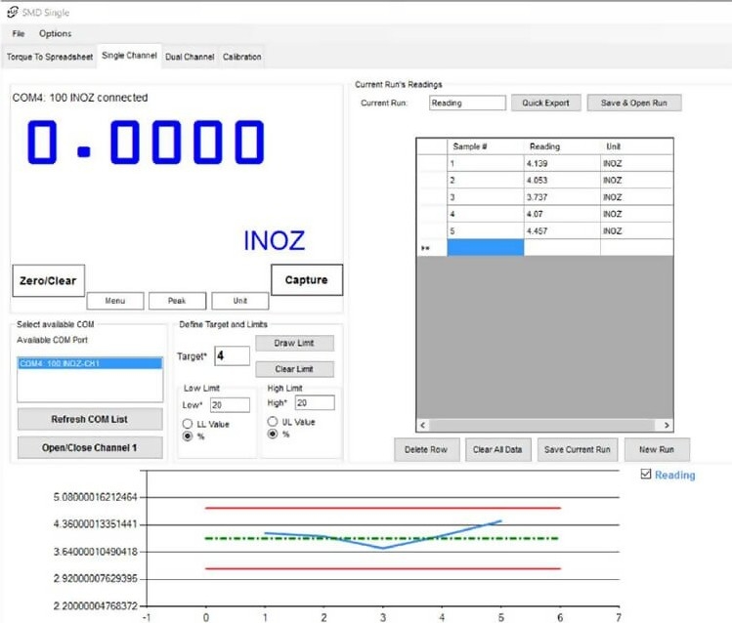
Task: Click Refresh COM List button
Action: 88,419
